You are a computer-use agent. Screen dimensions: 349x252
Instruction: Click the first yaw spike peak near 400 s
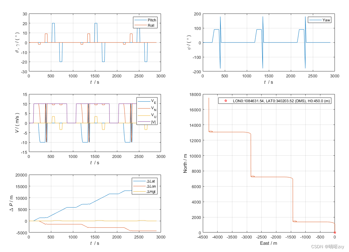(x=220, y=17)
